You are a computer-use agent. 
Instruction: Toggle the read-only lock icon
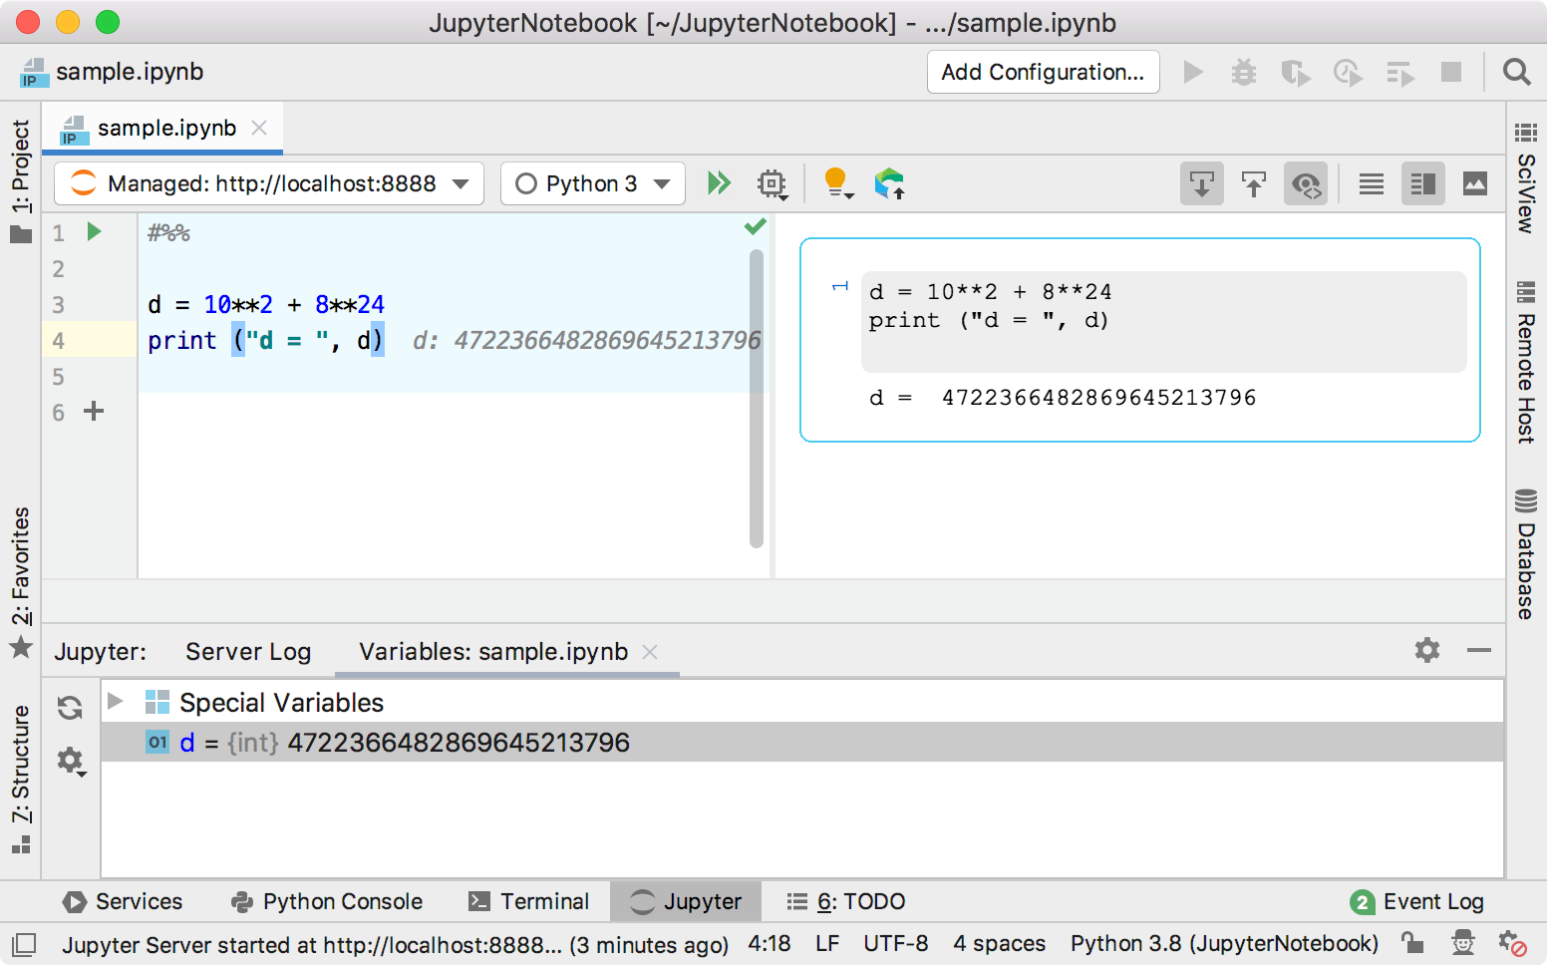(x=1411, y=943)
